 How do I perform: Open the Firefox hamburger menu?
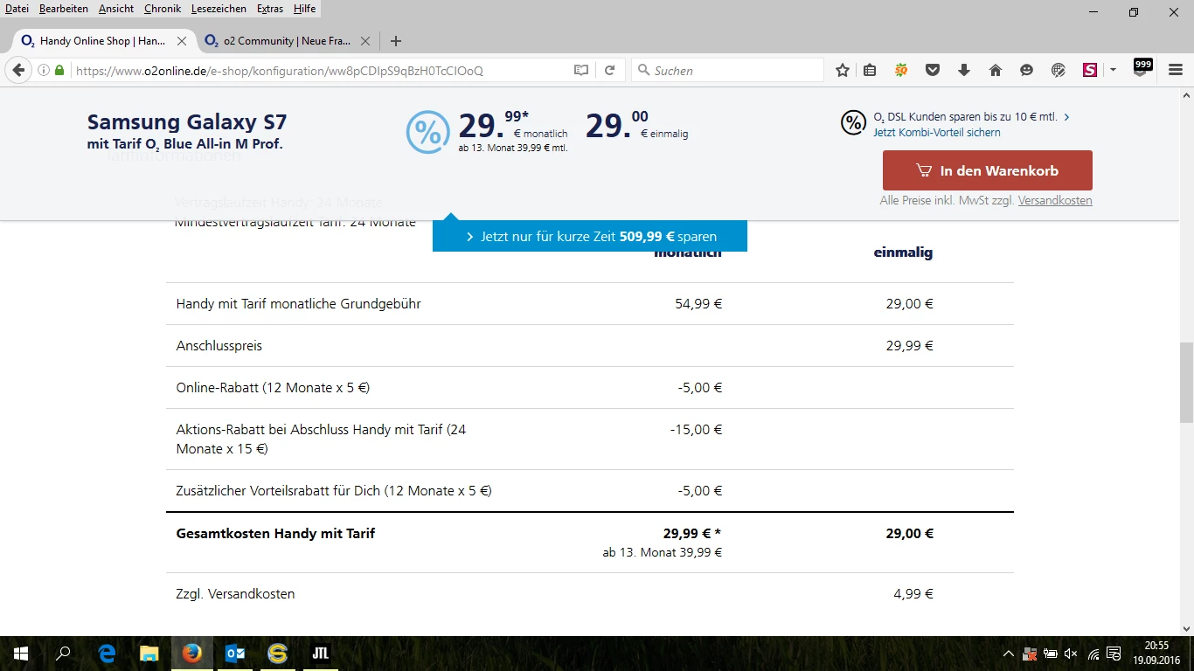tap(1176, 71)
